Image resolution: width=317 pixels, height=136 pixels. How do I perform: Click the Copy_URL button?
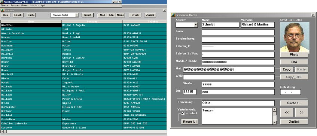coord(294,77)
